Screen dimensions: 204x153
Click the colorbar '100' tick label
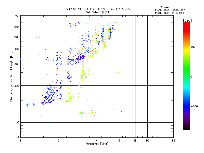pos(193,47)
